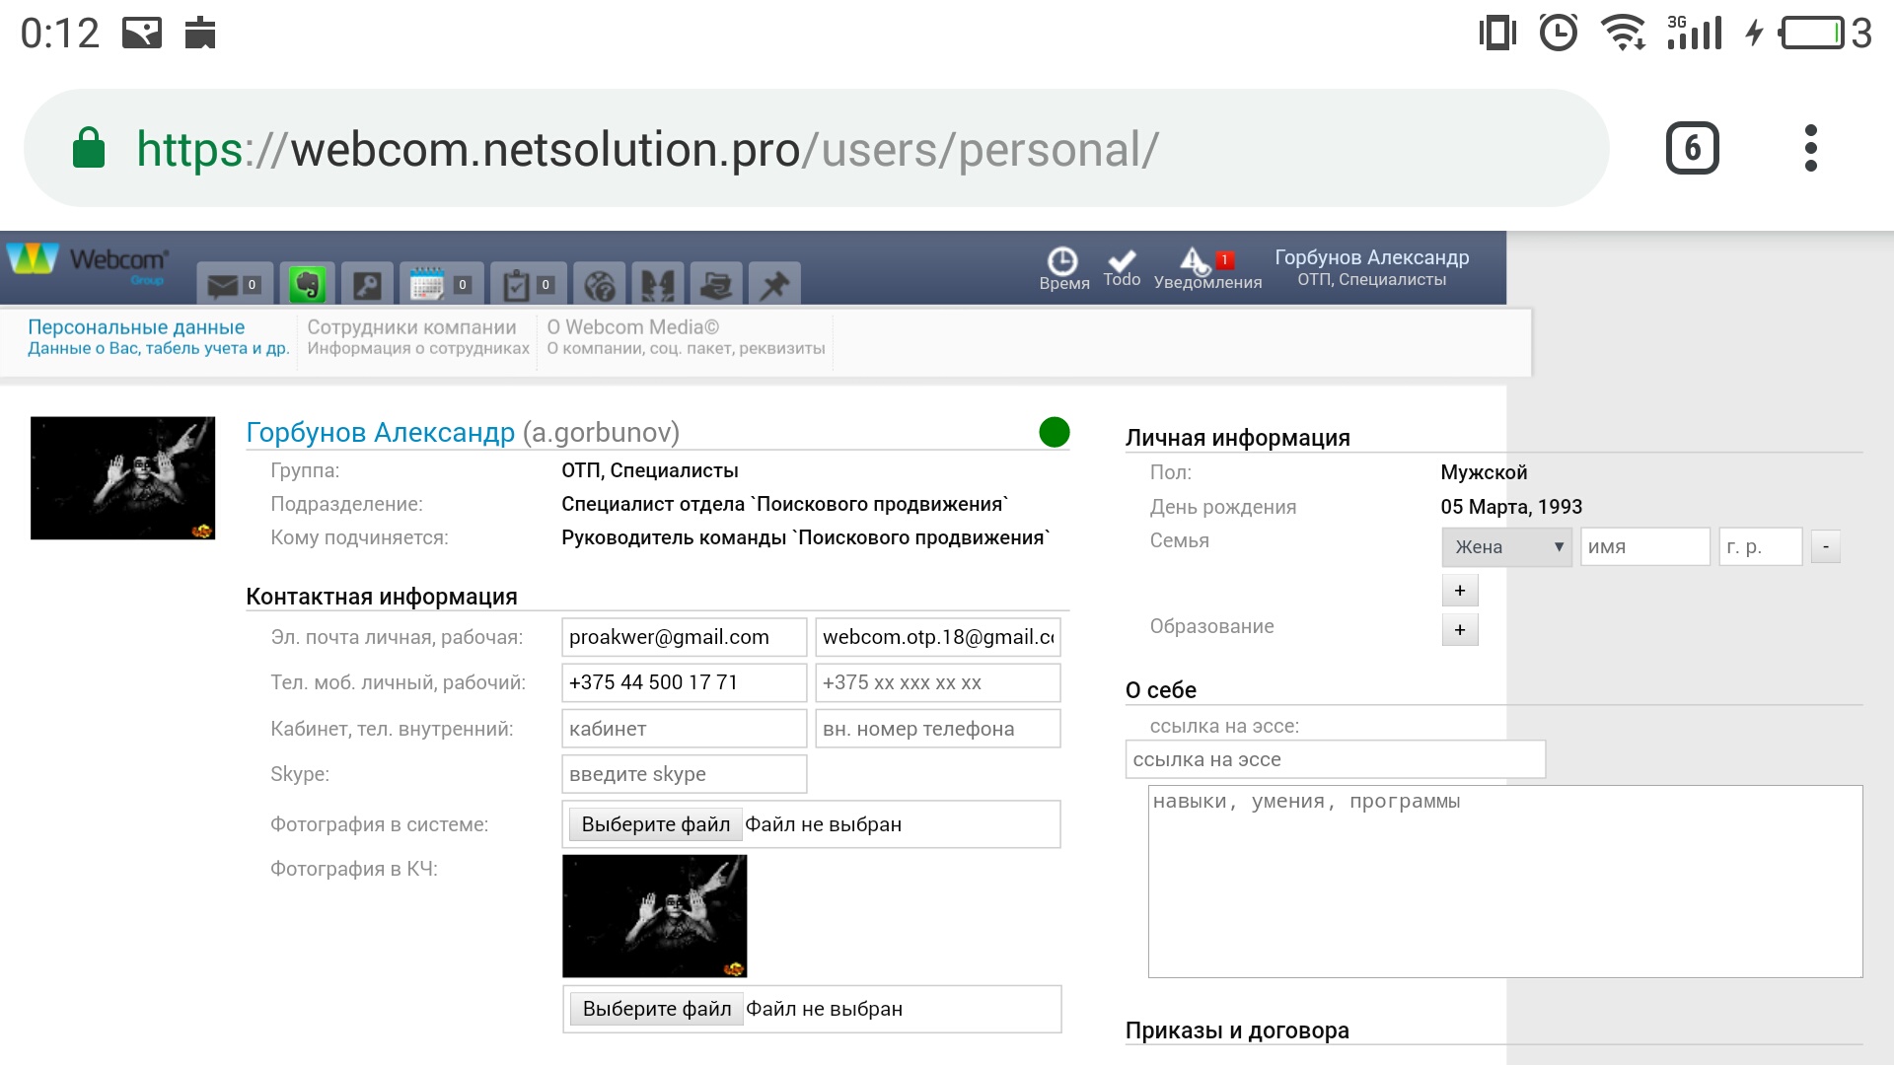Choose file for Фотография в системе
The height and width of the screenshot is (1065, 1894).
click(x=656, y=824)
